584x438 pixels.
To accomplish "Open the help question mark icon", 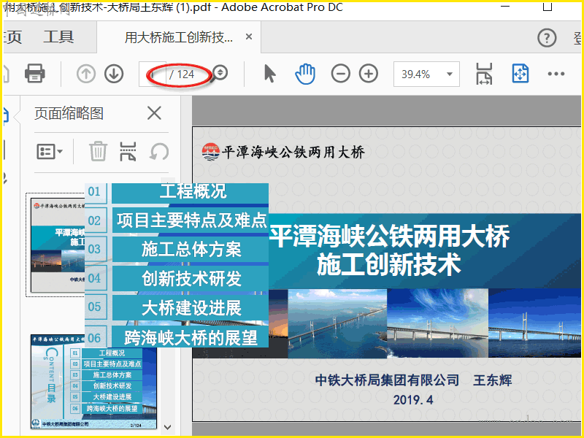I will tap(547, 38).
